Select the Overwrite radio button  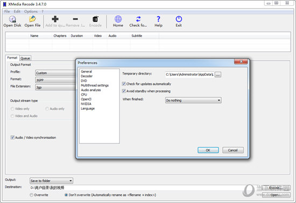[x=31, y=195]
